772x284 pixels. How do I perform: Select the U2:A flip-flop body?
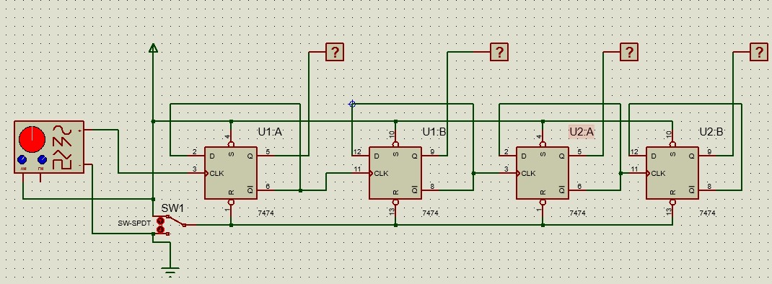coord(543,173)
